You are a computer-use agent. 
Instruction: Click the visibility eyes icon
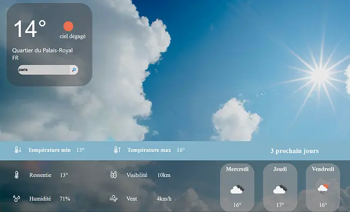[113, 175]
